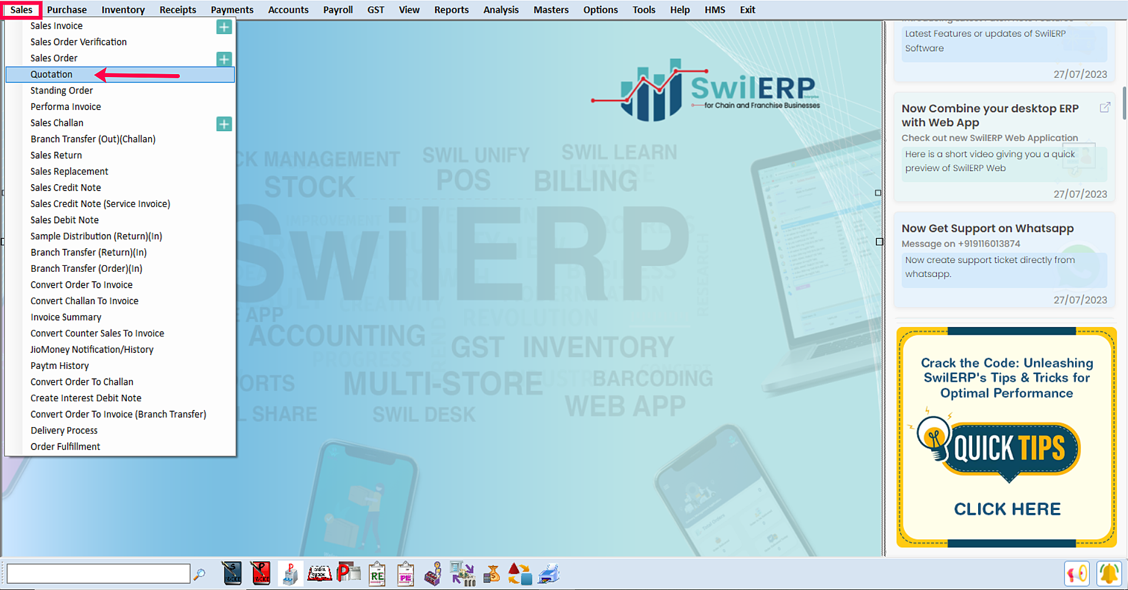Open the Sales menu
This screenshot has height=590, width=1128.
(21, 10)
